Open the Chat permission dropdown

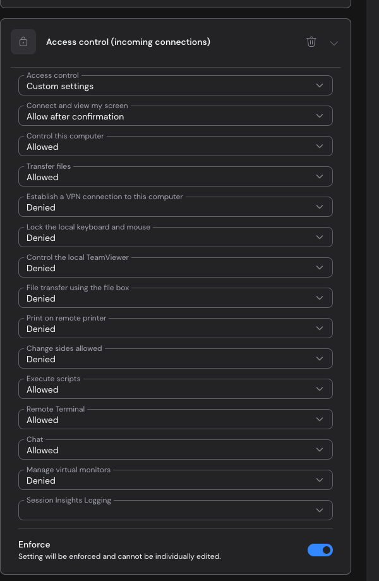pos(176,450)
